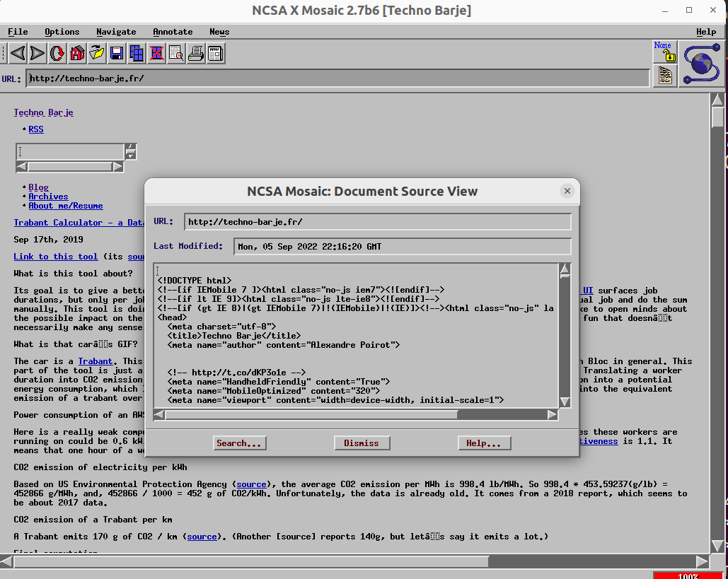Go forward using the right arrow icon
Image resolution: width=728 pixels, height=579 pixels.
pyautogui.click(x=37, y=53)
